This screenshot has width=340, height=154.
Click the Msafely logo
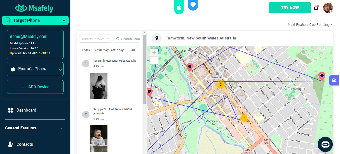click(x=34, y=8)
